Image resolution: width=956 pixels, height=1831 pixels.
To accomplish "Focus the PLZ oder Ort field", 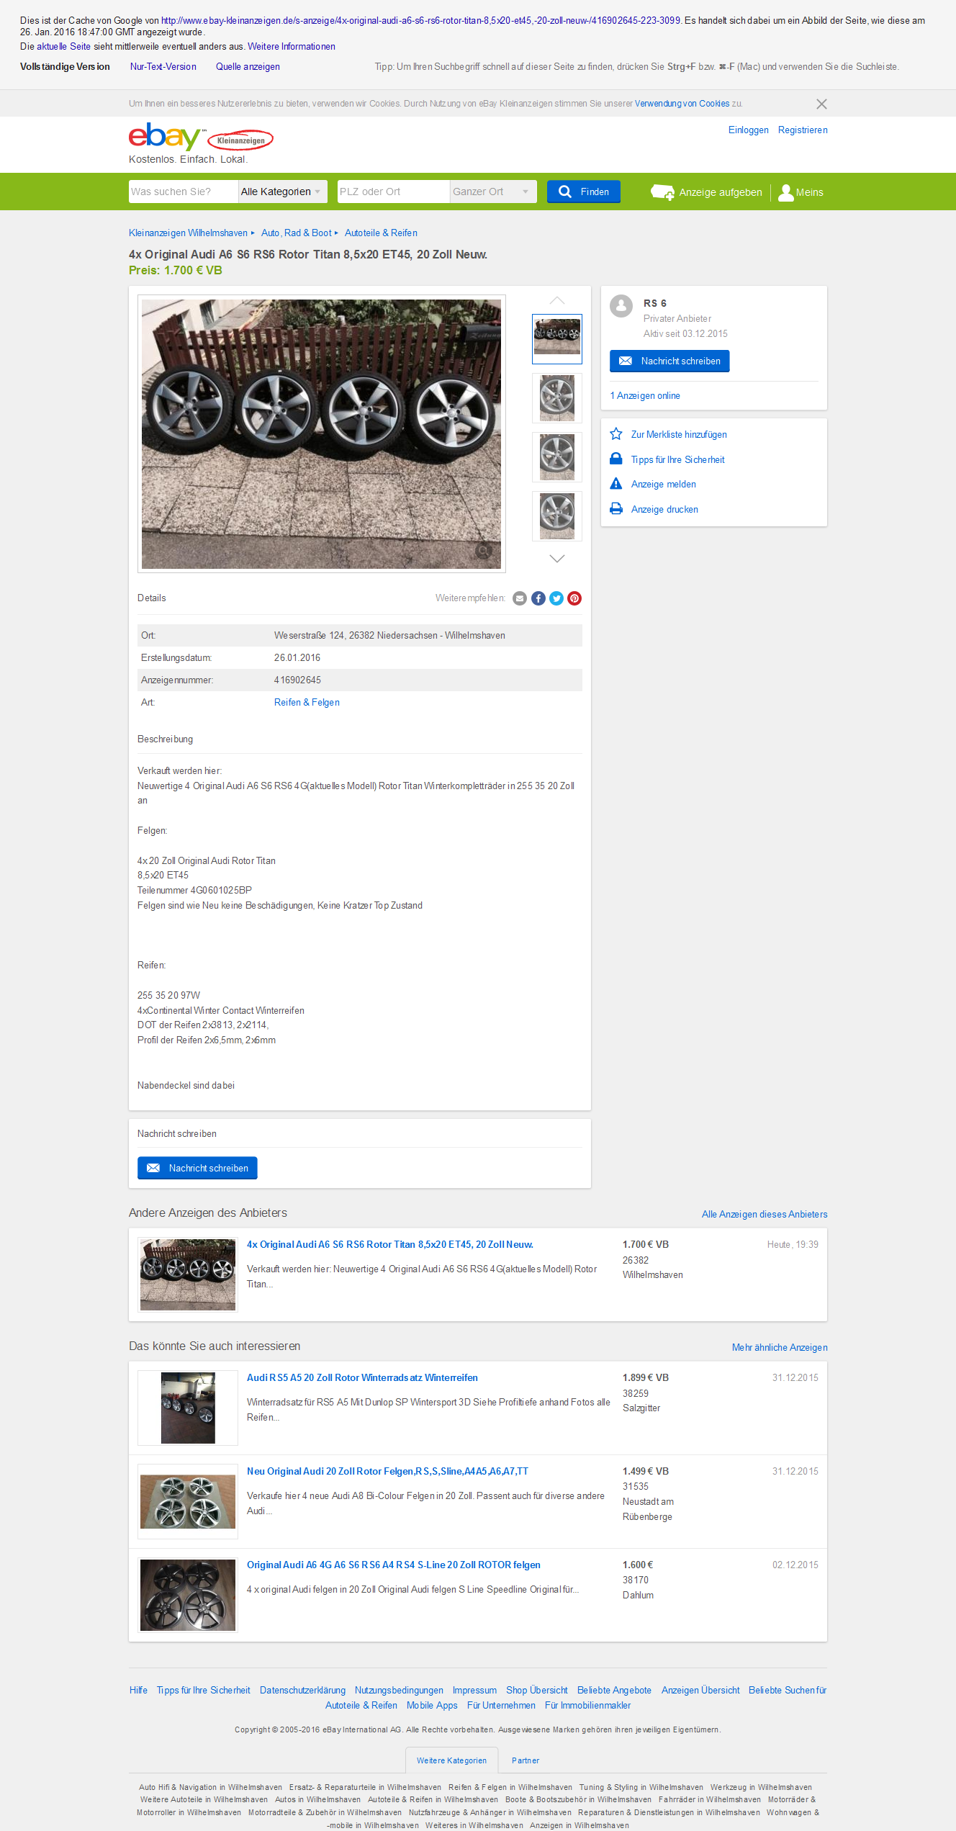I will [x=394, y=192].
